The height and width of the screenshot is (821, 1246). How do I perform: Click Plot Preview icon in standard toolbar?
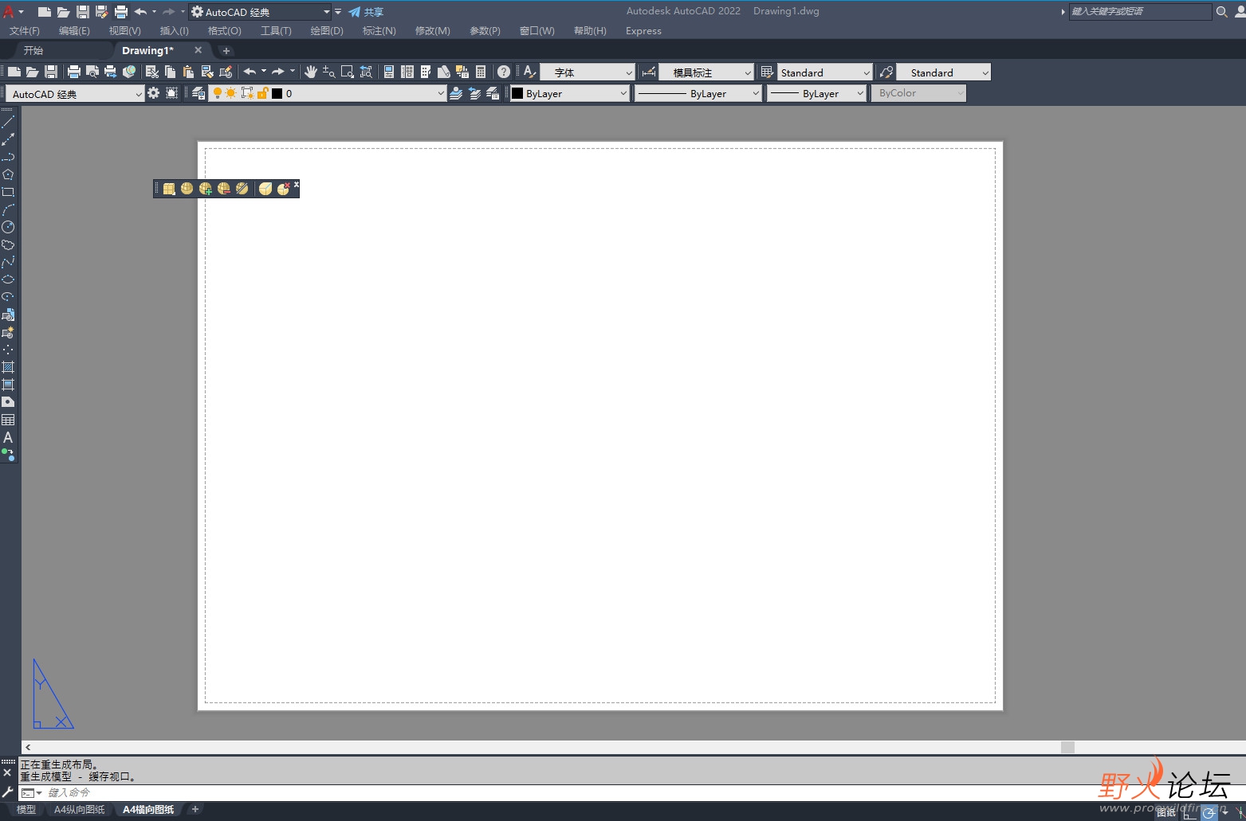pos(92,72)
